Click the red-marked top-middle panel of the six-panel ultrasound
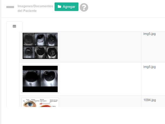 [40, 39]
